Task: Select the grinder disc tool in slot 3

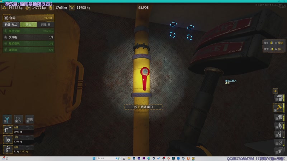Action: (279, 117)
